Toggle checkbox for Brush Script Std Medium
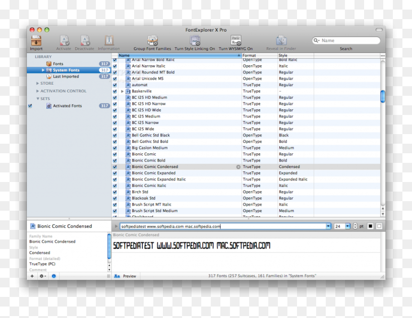Viewport: 412px width, 318px height. coord(115,211)
